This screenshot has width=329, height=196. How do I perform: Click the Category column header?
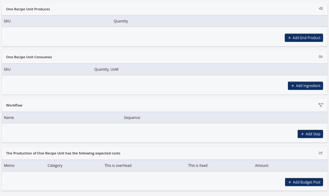coord(55,166)
